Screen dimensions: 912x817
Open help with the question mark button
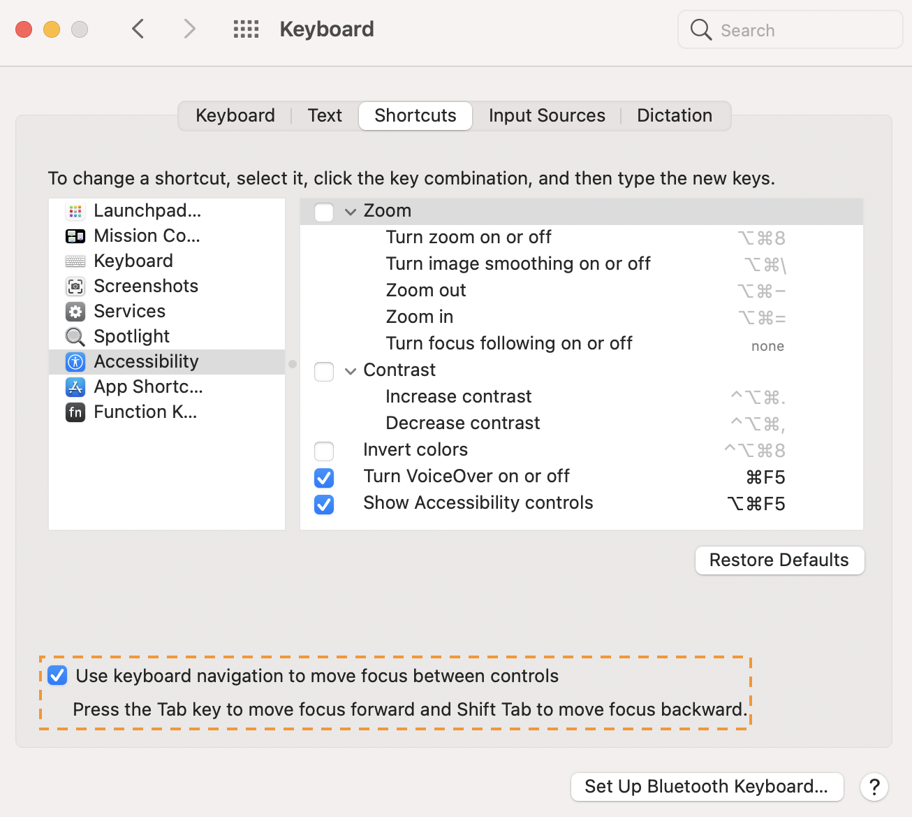tap(874, 787)
